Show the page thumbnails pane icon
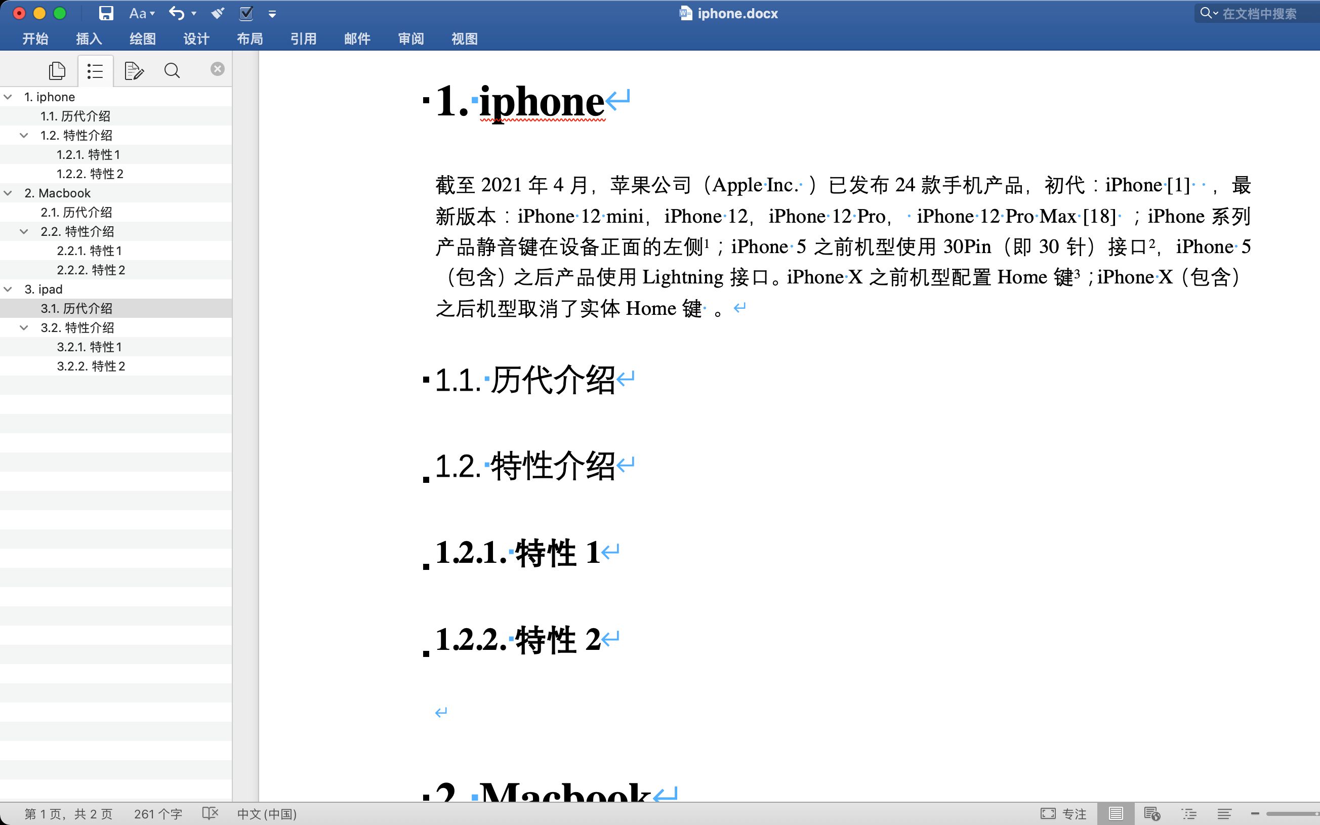This screenshot has width=1320, height=825. coord(57,70)
